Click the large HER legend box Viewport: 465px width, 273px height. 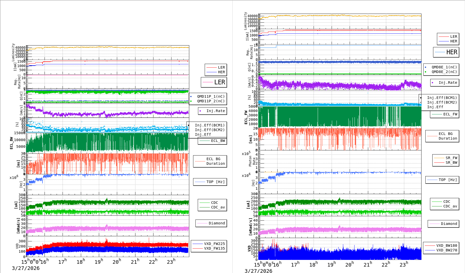tap(446, 52)
